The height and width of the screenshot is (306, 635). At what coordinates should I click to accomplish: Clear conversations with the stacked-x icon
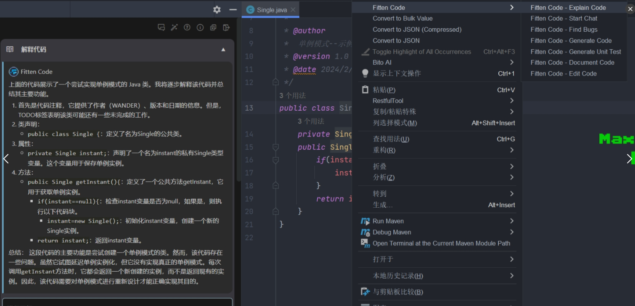point(212,27)
